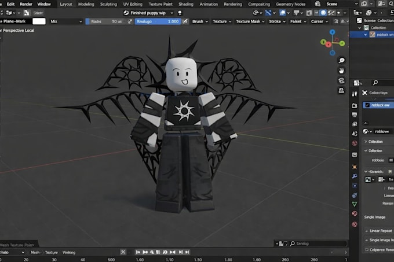The width and height of the screenshot is (394, 262).
Task: Click the zoom magnifier viewport icon
Action: (341, 60)
